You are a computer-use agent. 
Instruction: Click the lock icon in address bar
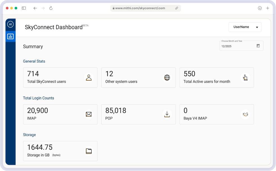click(x=114, y=8)
